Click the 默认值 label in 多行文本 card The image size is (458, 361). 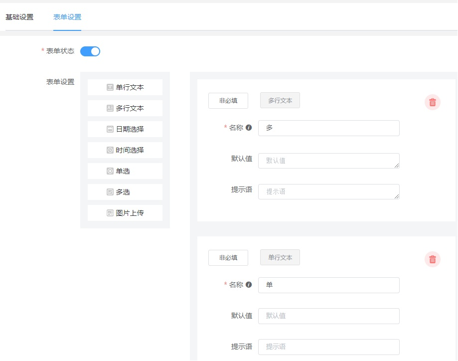[x=242, y=159]
